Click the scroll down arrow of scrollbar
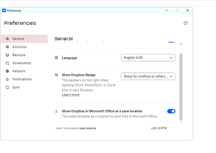 [181, 122]
